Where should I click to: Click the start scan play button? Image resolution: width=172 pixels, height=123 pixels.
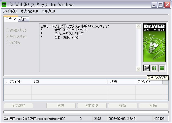point(147,68)
